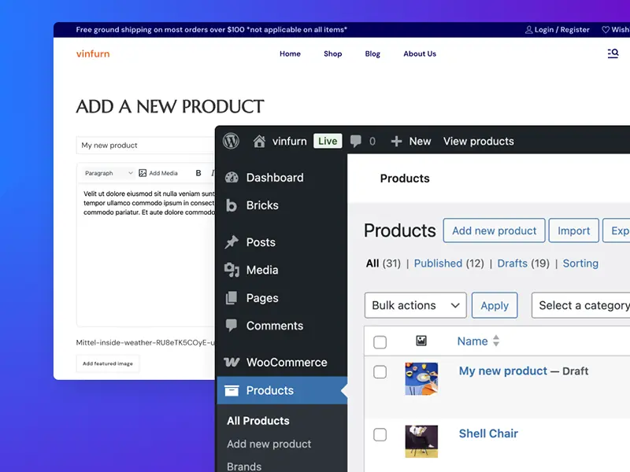630x472 pixels.
Task: Open Comments in the admin sidebar
Action: coord(274,326)
